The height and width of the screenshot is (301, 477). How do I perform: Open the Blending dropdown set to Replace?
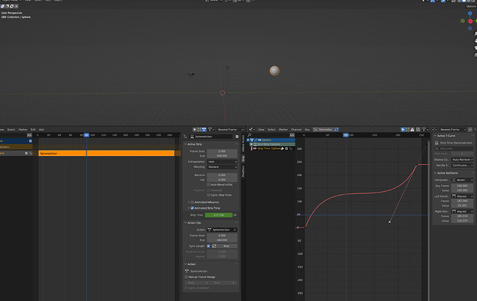222,167
